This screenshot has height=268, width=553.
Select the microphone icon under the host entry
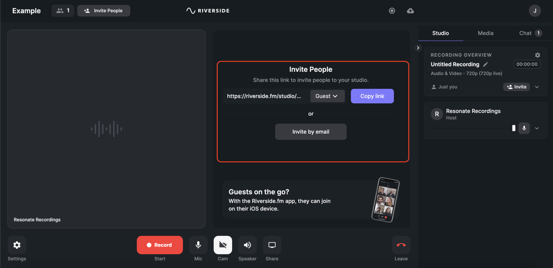(524, 128)
